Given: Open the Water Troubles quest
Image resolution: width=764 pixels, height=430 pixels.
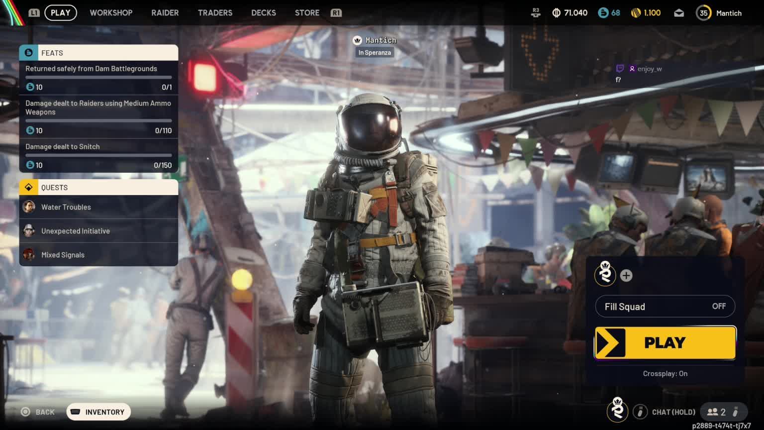Looking at the screenshot, I should [98, 207].
